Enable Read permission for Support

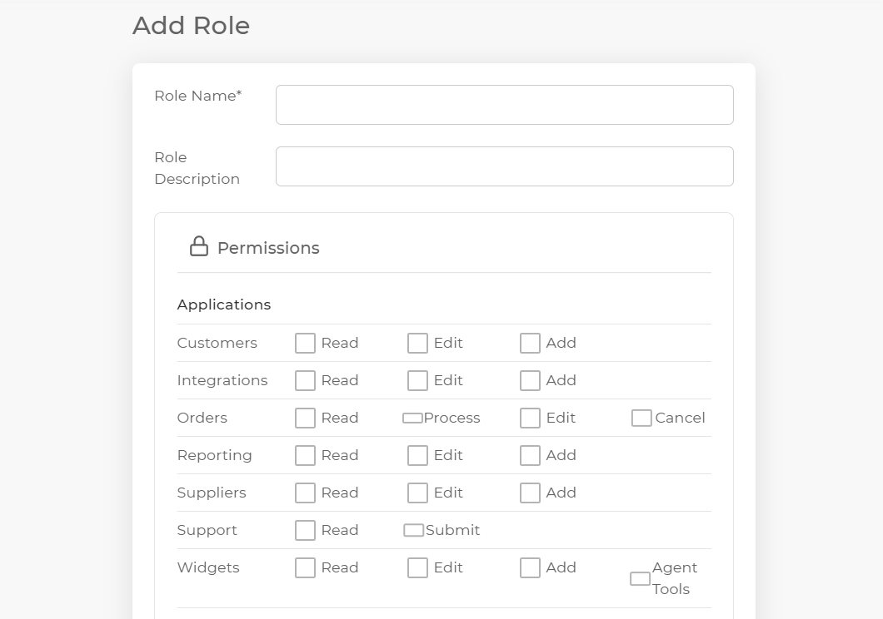coord(306,531)
